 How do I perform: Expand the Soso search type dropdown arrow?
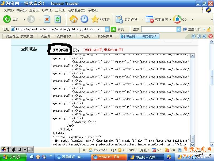click(204, 29)
